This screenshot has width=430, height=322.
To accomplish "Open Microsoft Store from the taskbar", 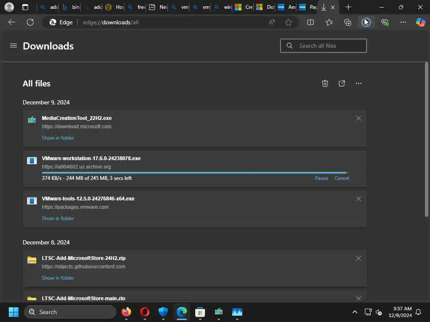I will 200,312.
